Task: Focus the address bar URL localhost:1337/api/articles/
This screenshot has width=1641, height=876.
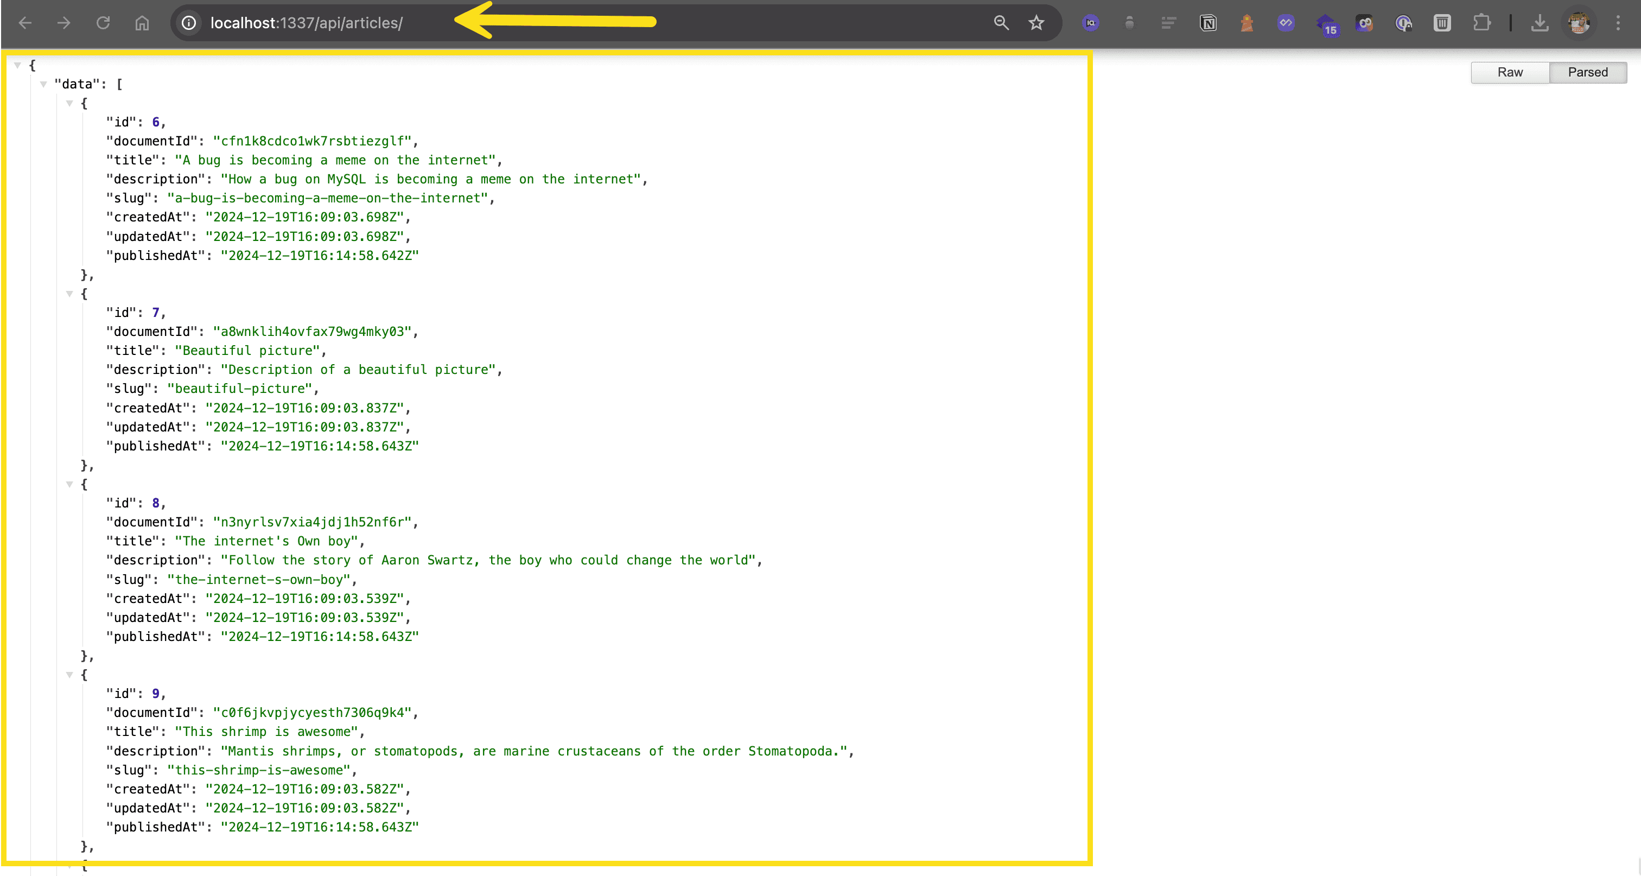Action: pyautogui.click(x=307, y=23)
